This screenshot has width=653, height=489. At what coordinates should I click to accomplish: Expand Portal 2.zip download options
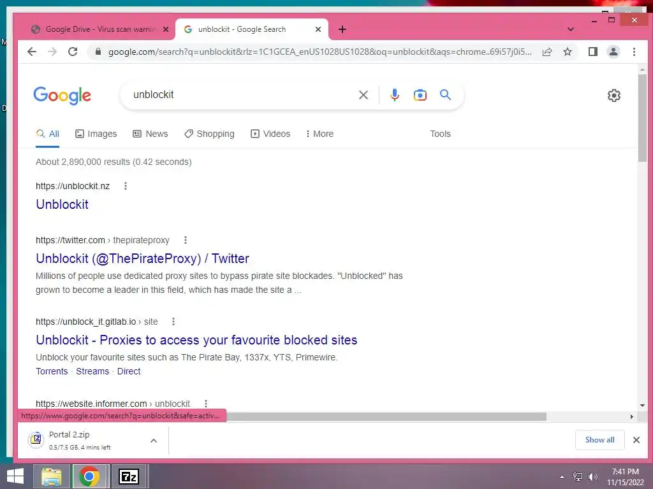(154, 441)
